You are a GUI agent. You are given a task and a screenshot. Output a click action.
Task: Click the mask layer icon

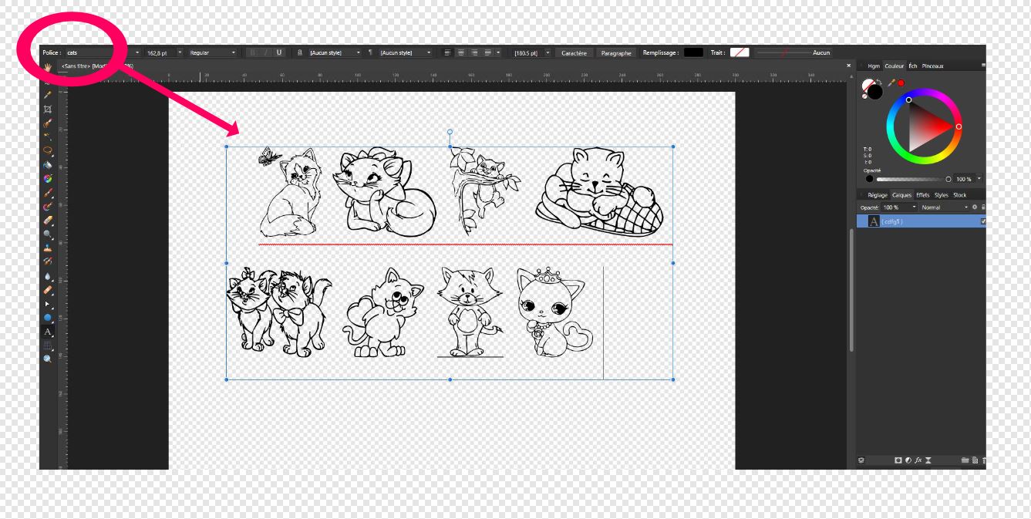point(898,460)
